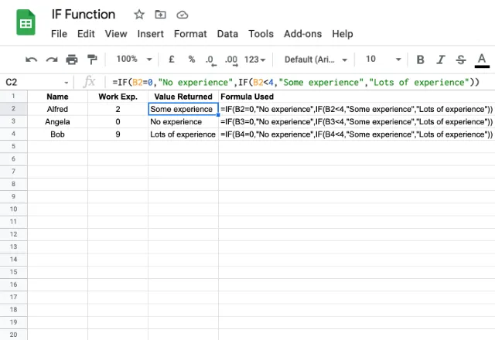This screenshot has height=340, width=495.
Task: Click the C2 name box field
Action: [x=37, y=83]
